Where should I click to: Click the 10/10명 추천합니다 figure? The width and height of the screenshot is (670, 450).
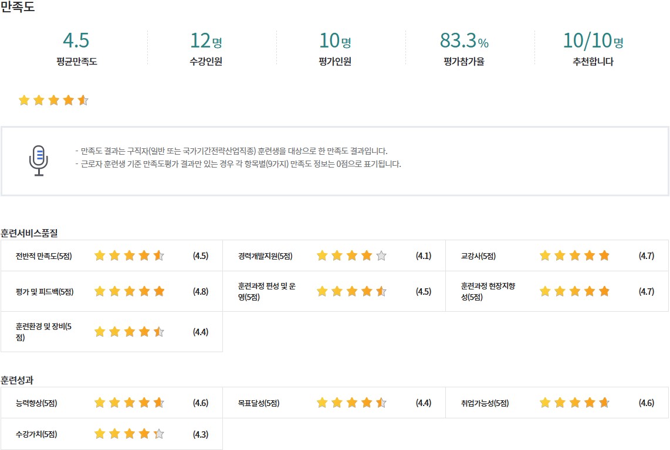click(x=593, y=40)
